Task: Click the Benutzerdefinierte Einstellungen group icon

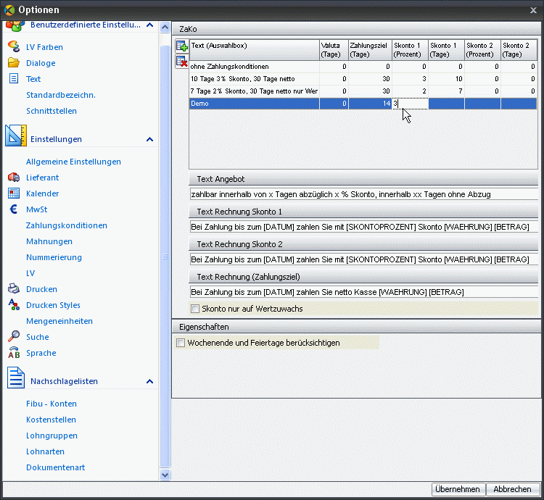Action: (x=15, y=25)
